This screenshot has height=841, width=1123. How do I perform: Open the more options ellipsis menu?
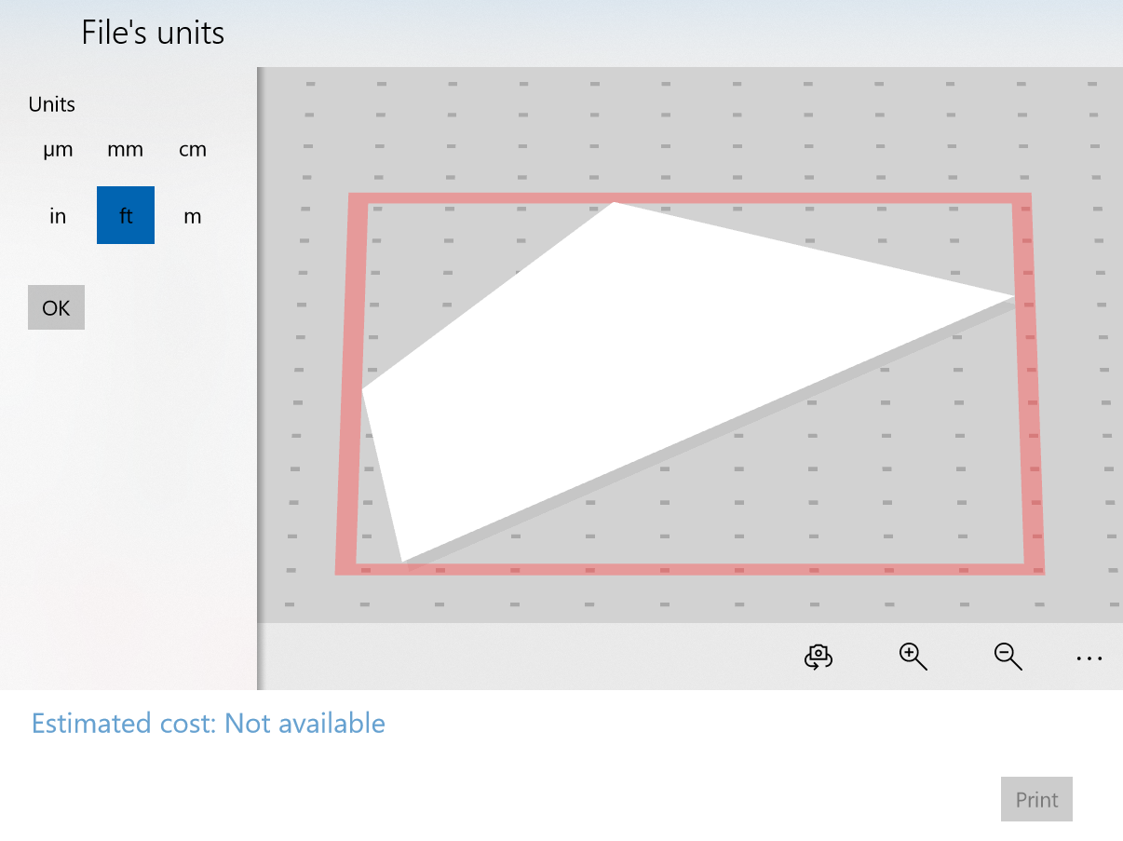pos(1089,658)
